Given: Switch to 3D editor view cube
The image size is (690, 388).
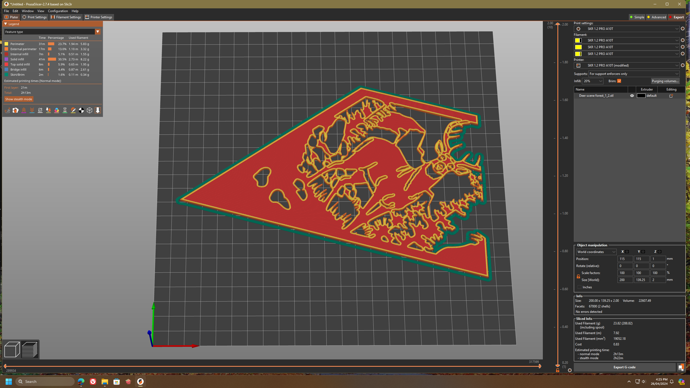Looking at the screenshot, I should click(x=12, y=349).
